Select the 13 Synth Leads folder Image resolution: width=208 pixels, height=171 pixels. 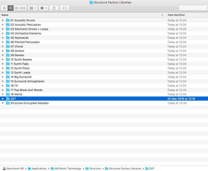pyautogui.click(x=20, y=73)
